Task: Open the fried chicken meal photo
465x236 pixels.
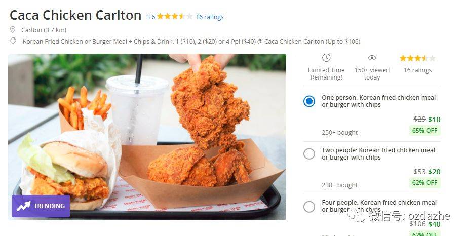Action: pyautogui.click(x=147, y=137)
